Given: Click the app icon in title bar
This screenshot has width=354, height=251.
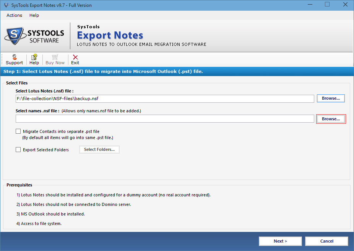Looking at the screenshot, I should click(x=6, y=5).
